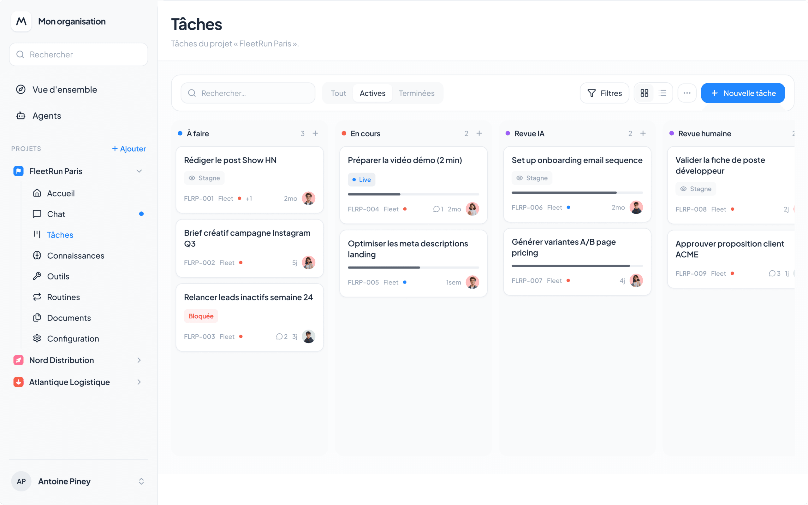808x505 pixels.
Task: Select the Terminées tab
Action: [416, 93]
